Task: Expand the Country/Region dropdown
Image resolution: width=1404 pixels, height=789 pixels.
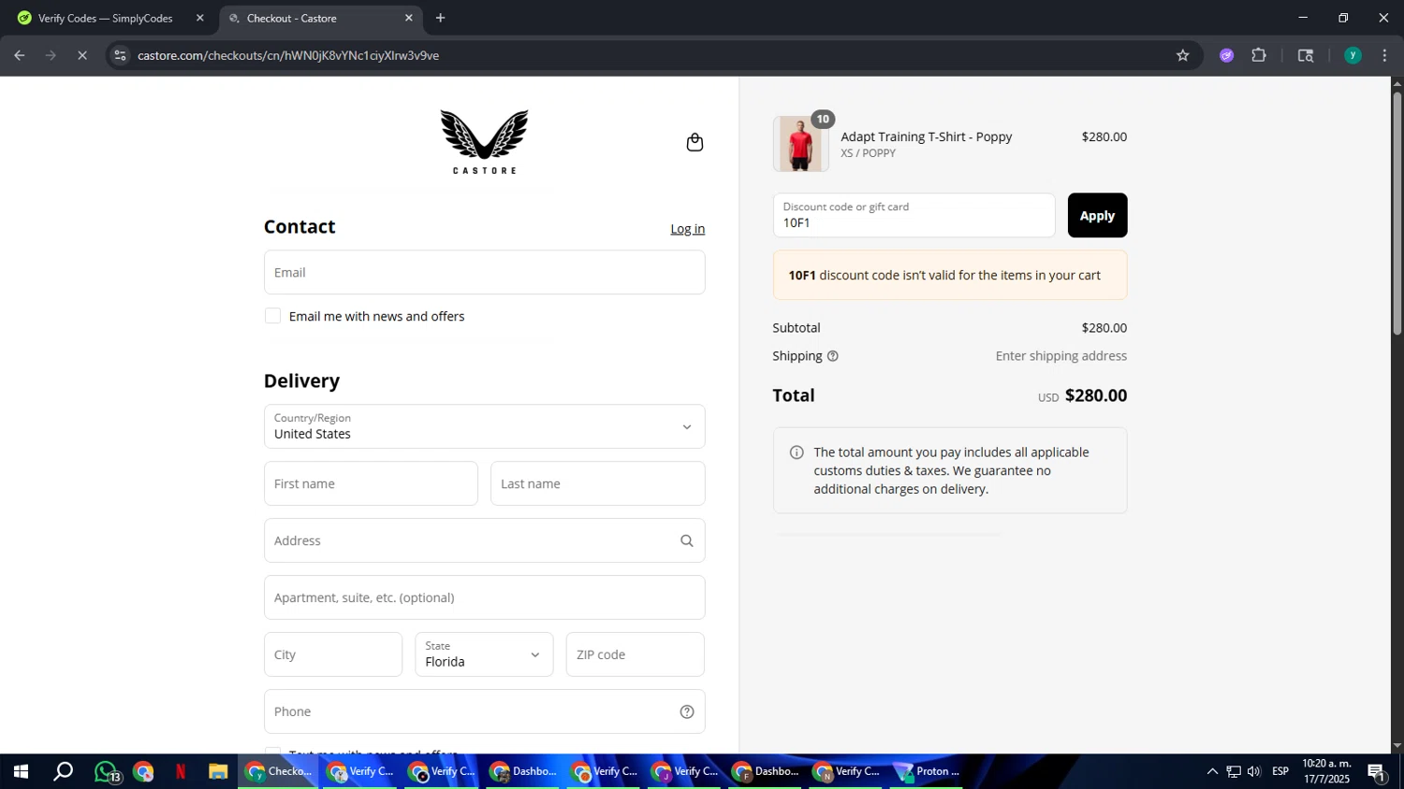Action: point(484,427)
